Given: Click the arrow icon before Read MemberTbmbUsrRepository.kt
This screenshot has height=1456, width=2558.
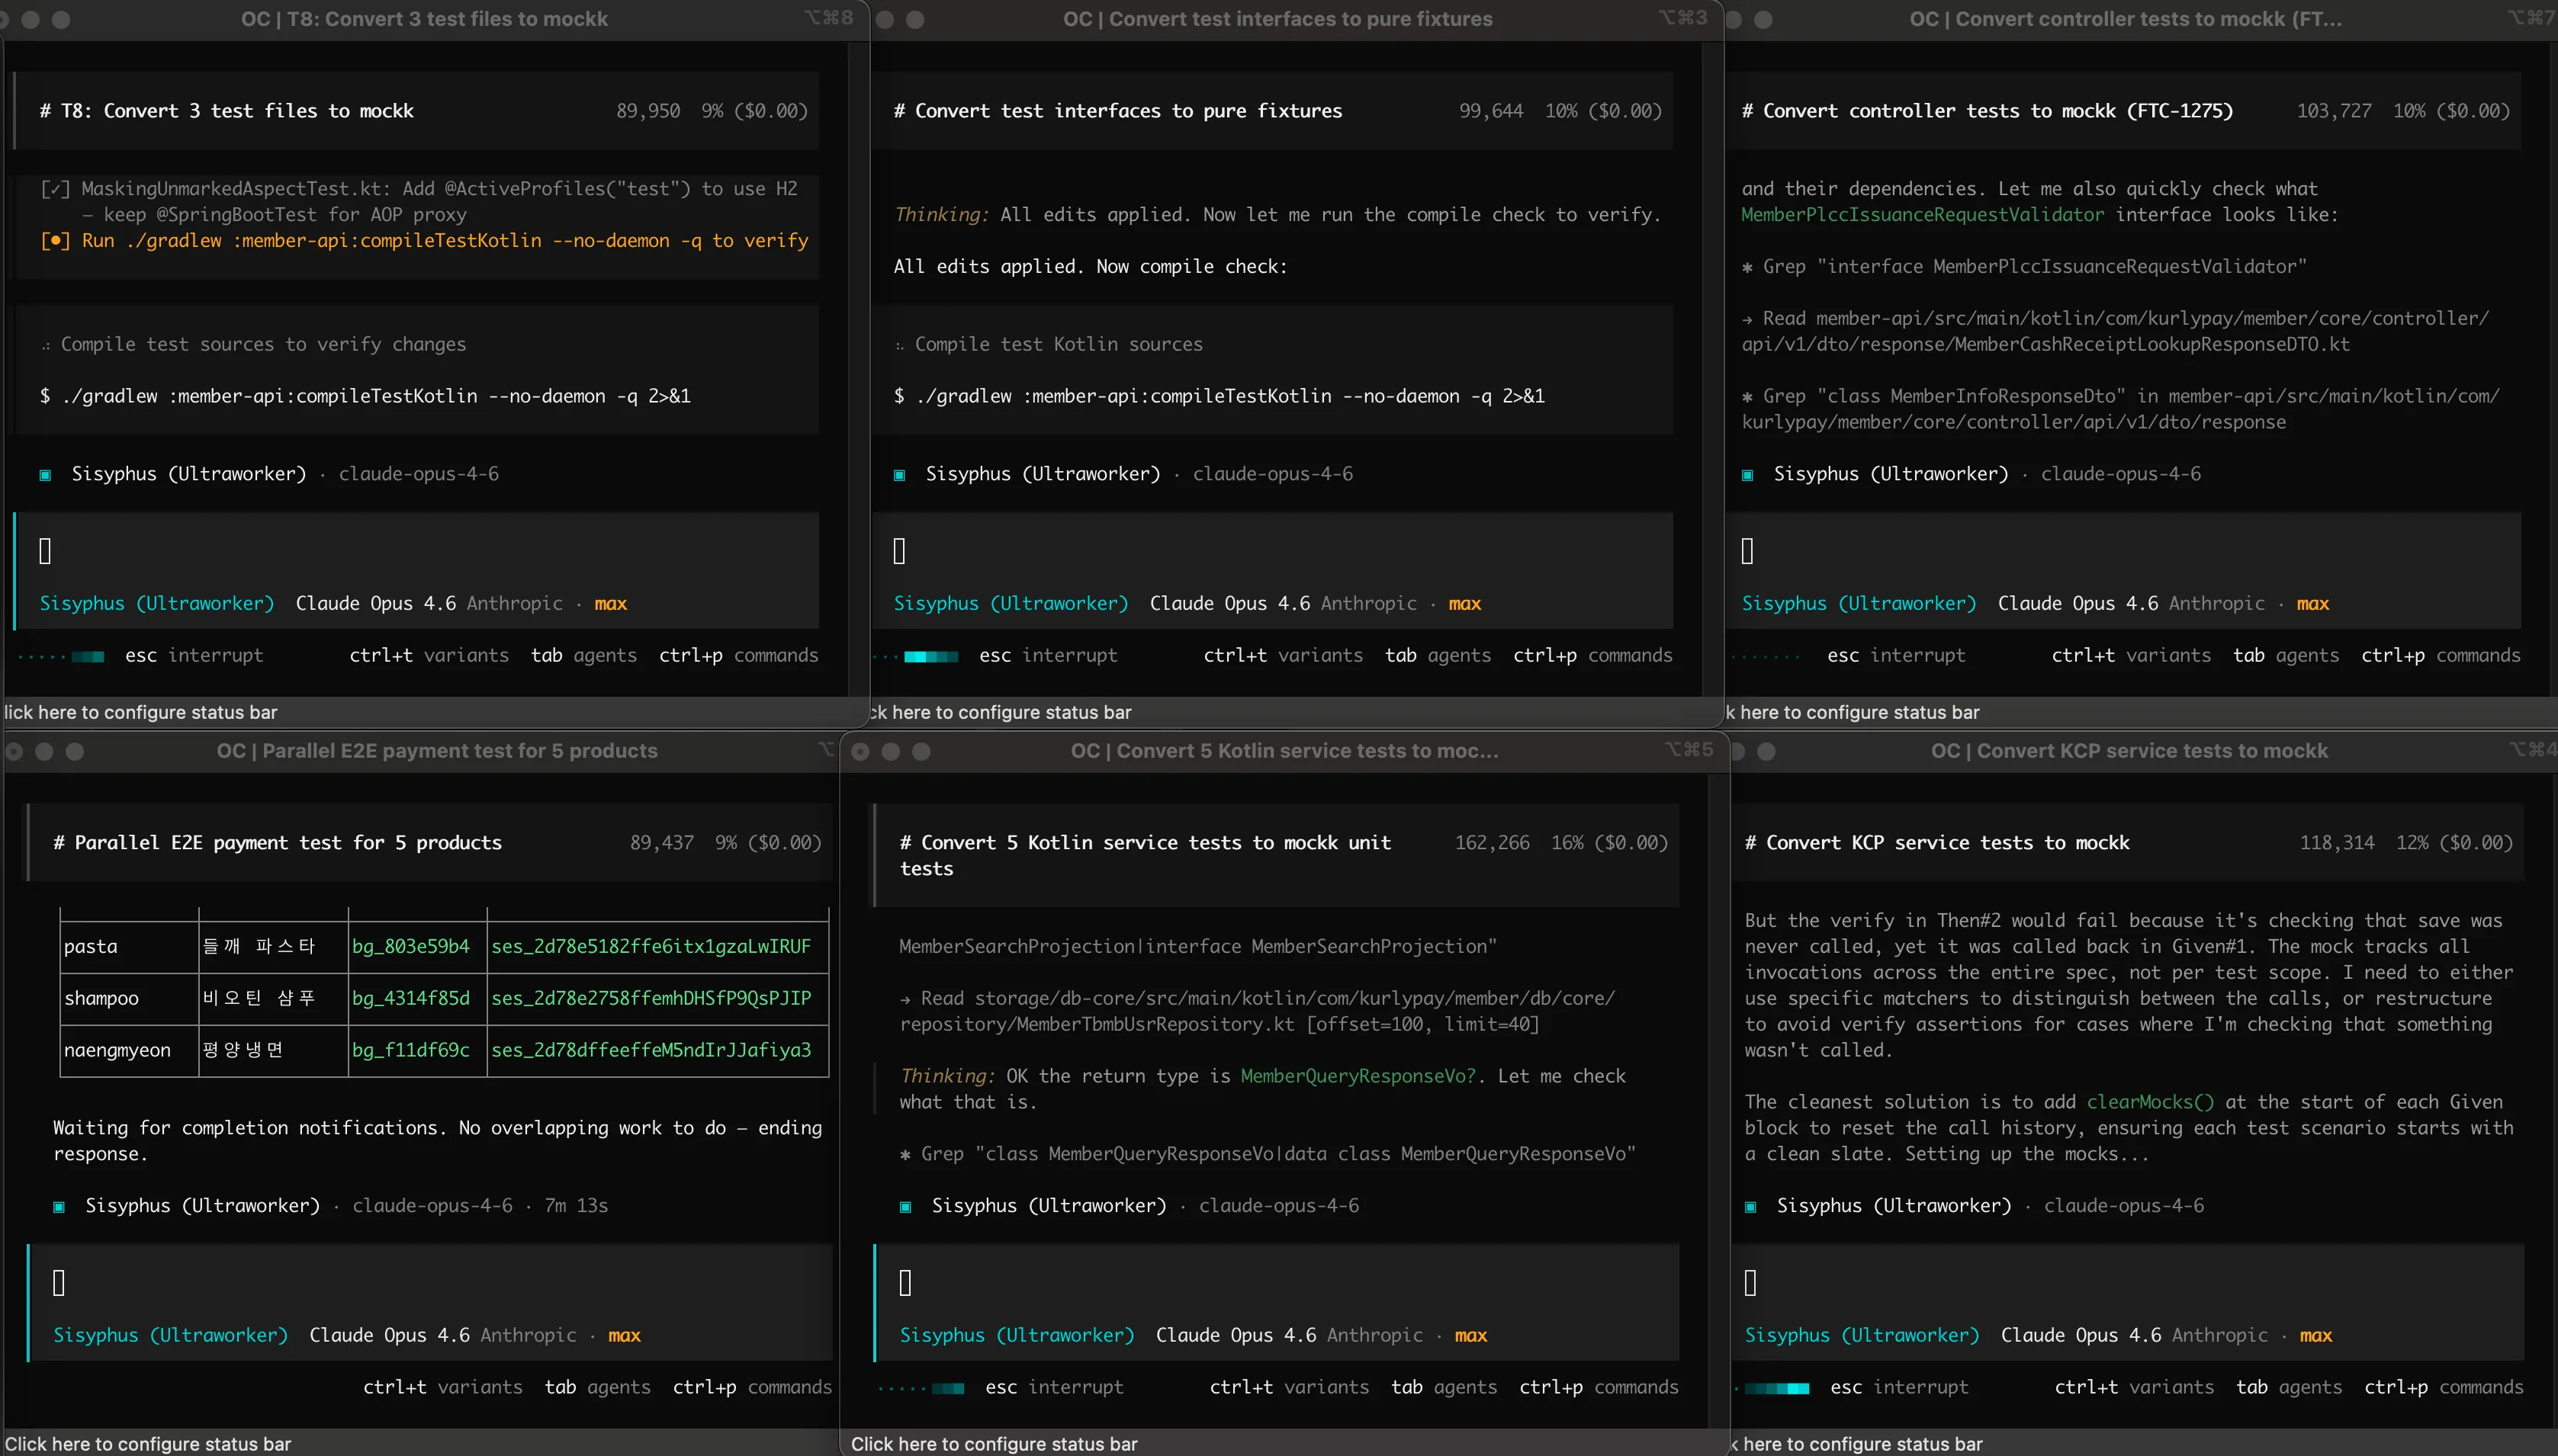Looking at the screenshot, I should click(x=905, y=999).
